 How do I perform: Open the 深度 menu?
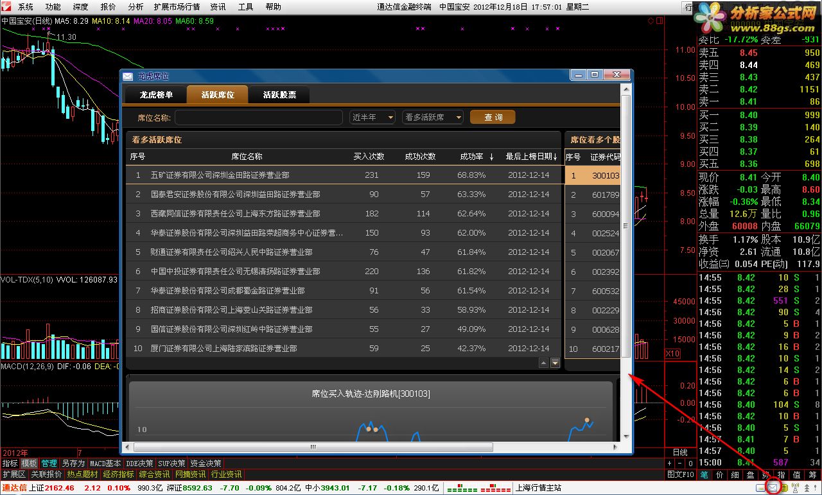[80, 7]
